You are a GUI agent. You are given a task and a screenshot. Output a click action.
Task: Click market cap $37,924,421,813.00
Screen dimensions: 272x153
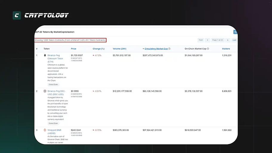[152, 130]
